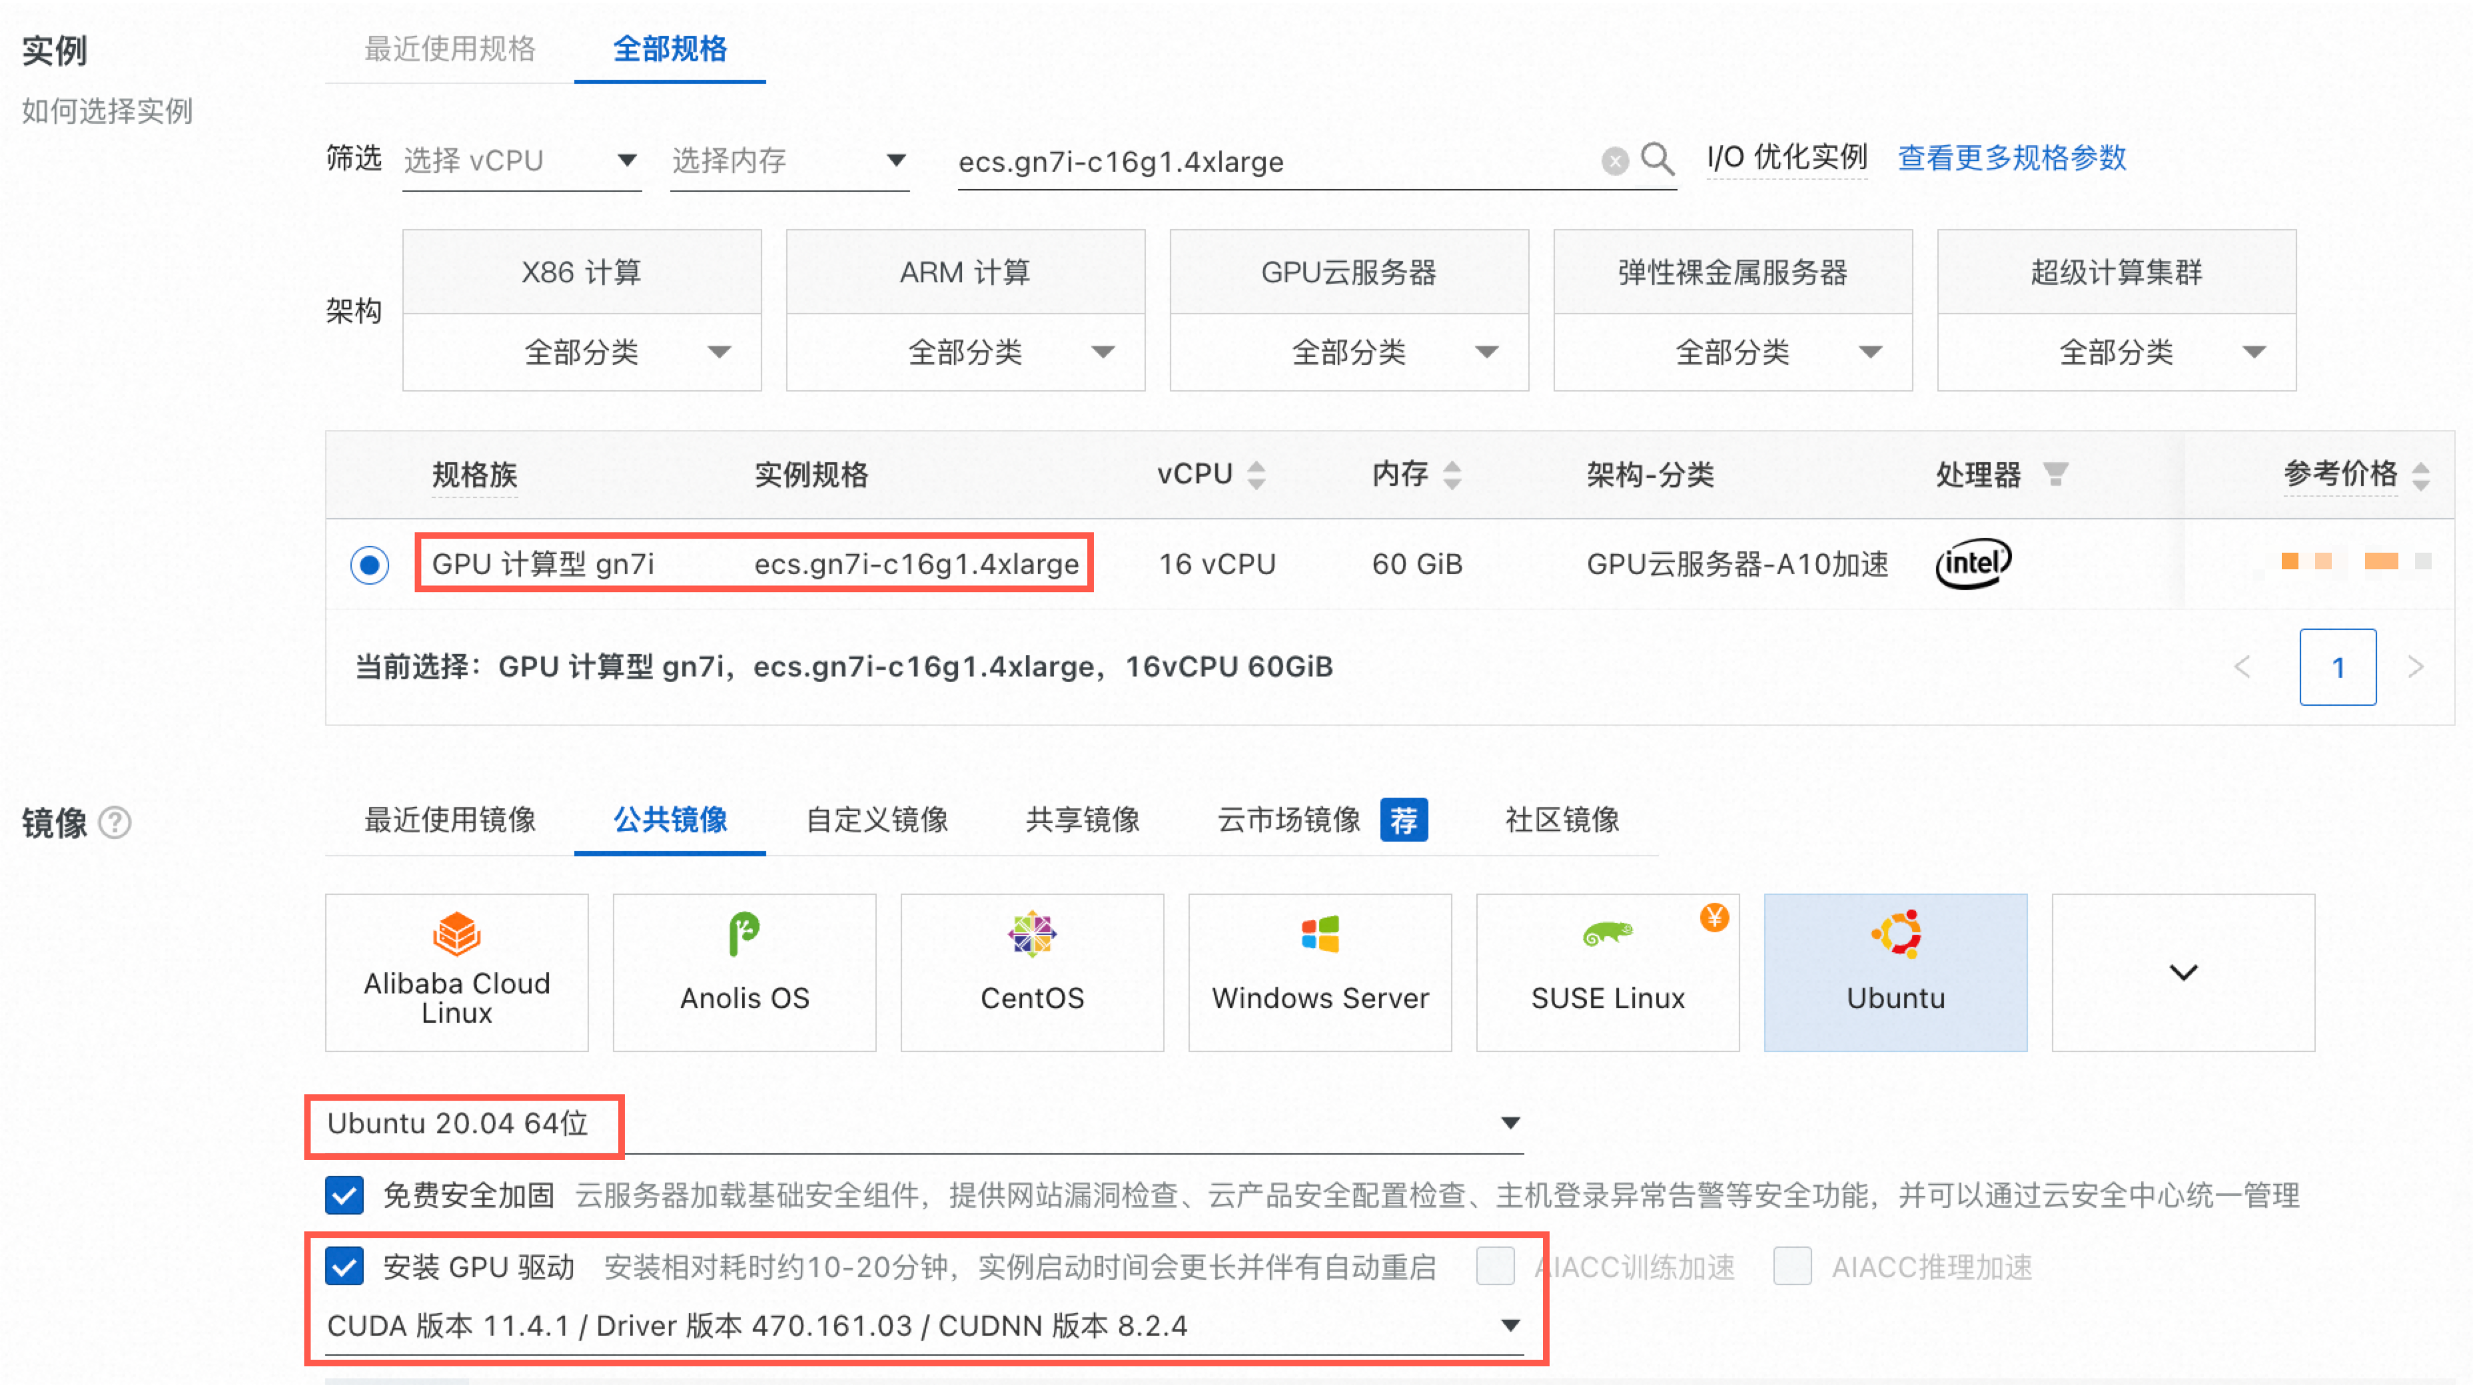Click the reference price value cell

(x=2356, y=561)
